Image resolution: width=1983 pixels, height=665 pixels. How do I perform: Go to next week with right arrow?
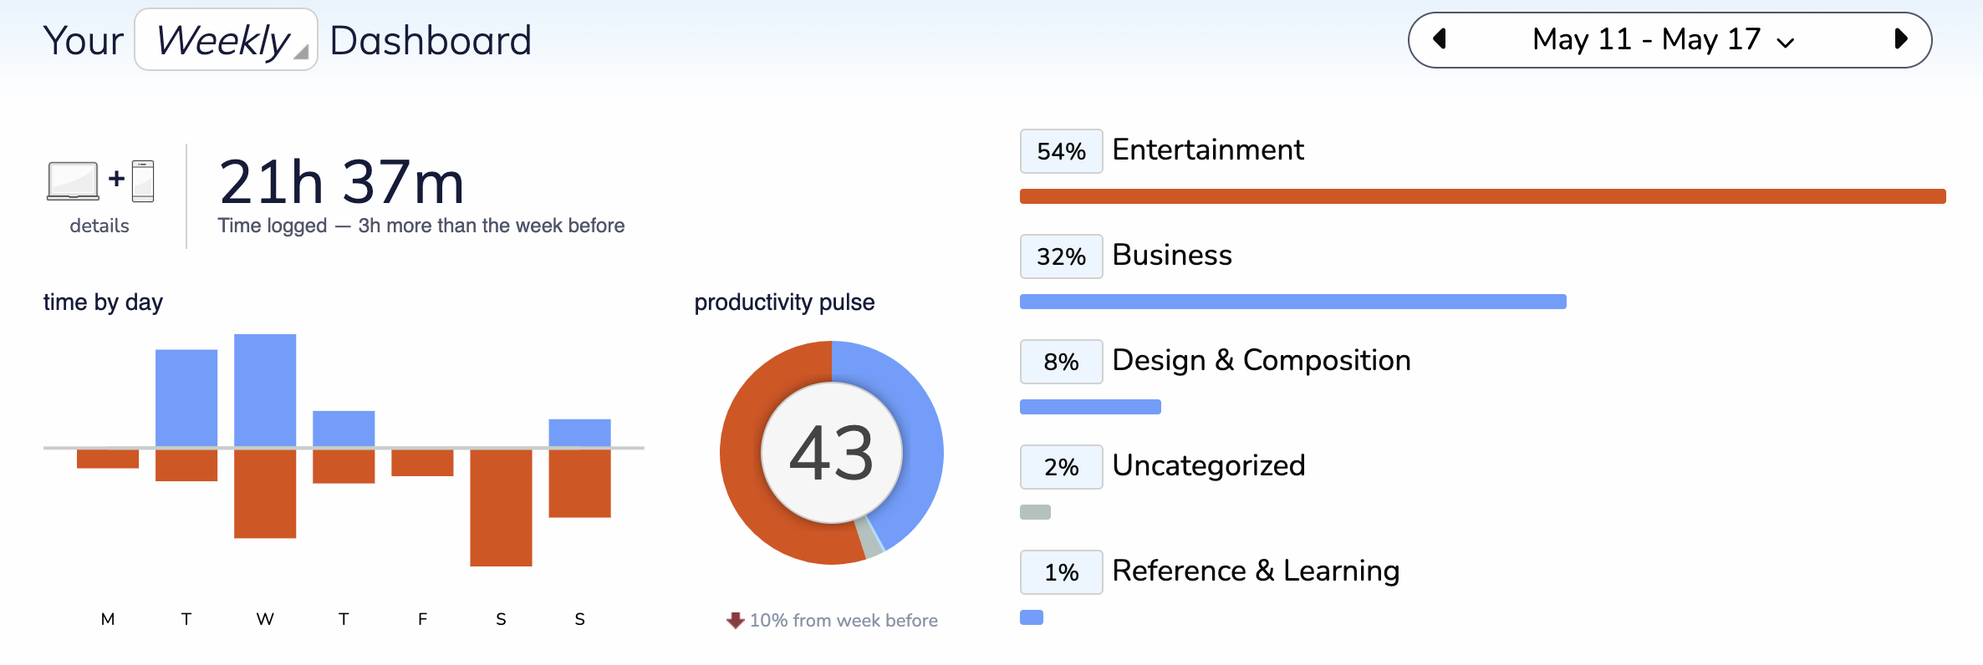tap(1901, 39)
